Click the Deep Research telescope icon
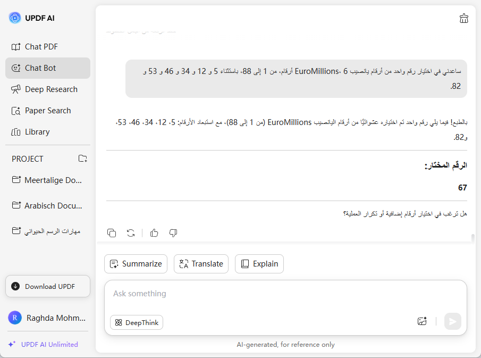This screenshot has width=481, height=358. [x=16, y=89]
